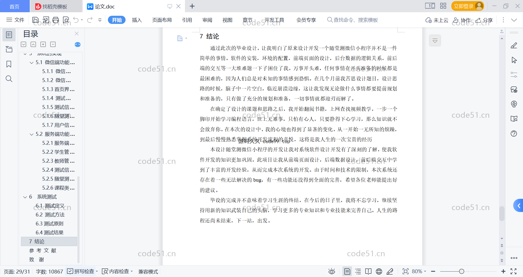Viewport: 523px width, 277px height.
Task: Click the print icon
Action: click(x=56, y=20)
